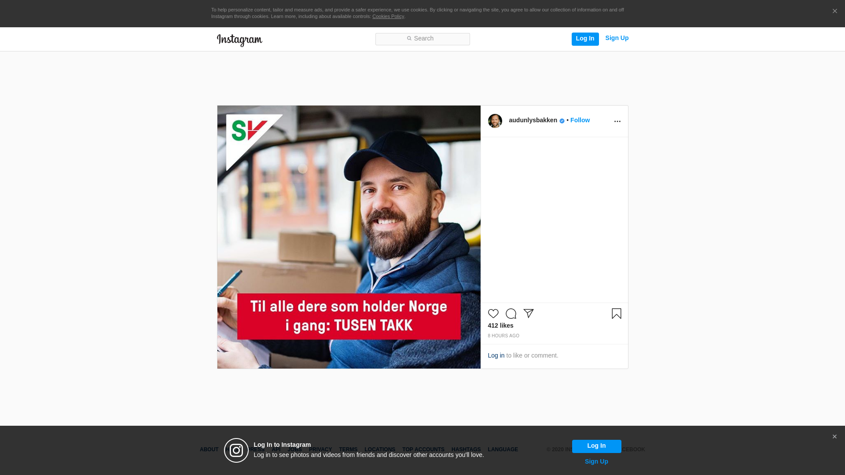845x475 pixels.
Task: Open the HASHTAGS footer link
Action: coord(466,449)
